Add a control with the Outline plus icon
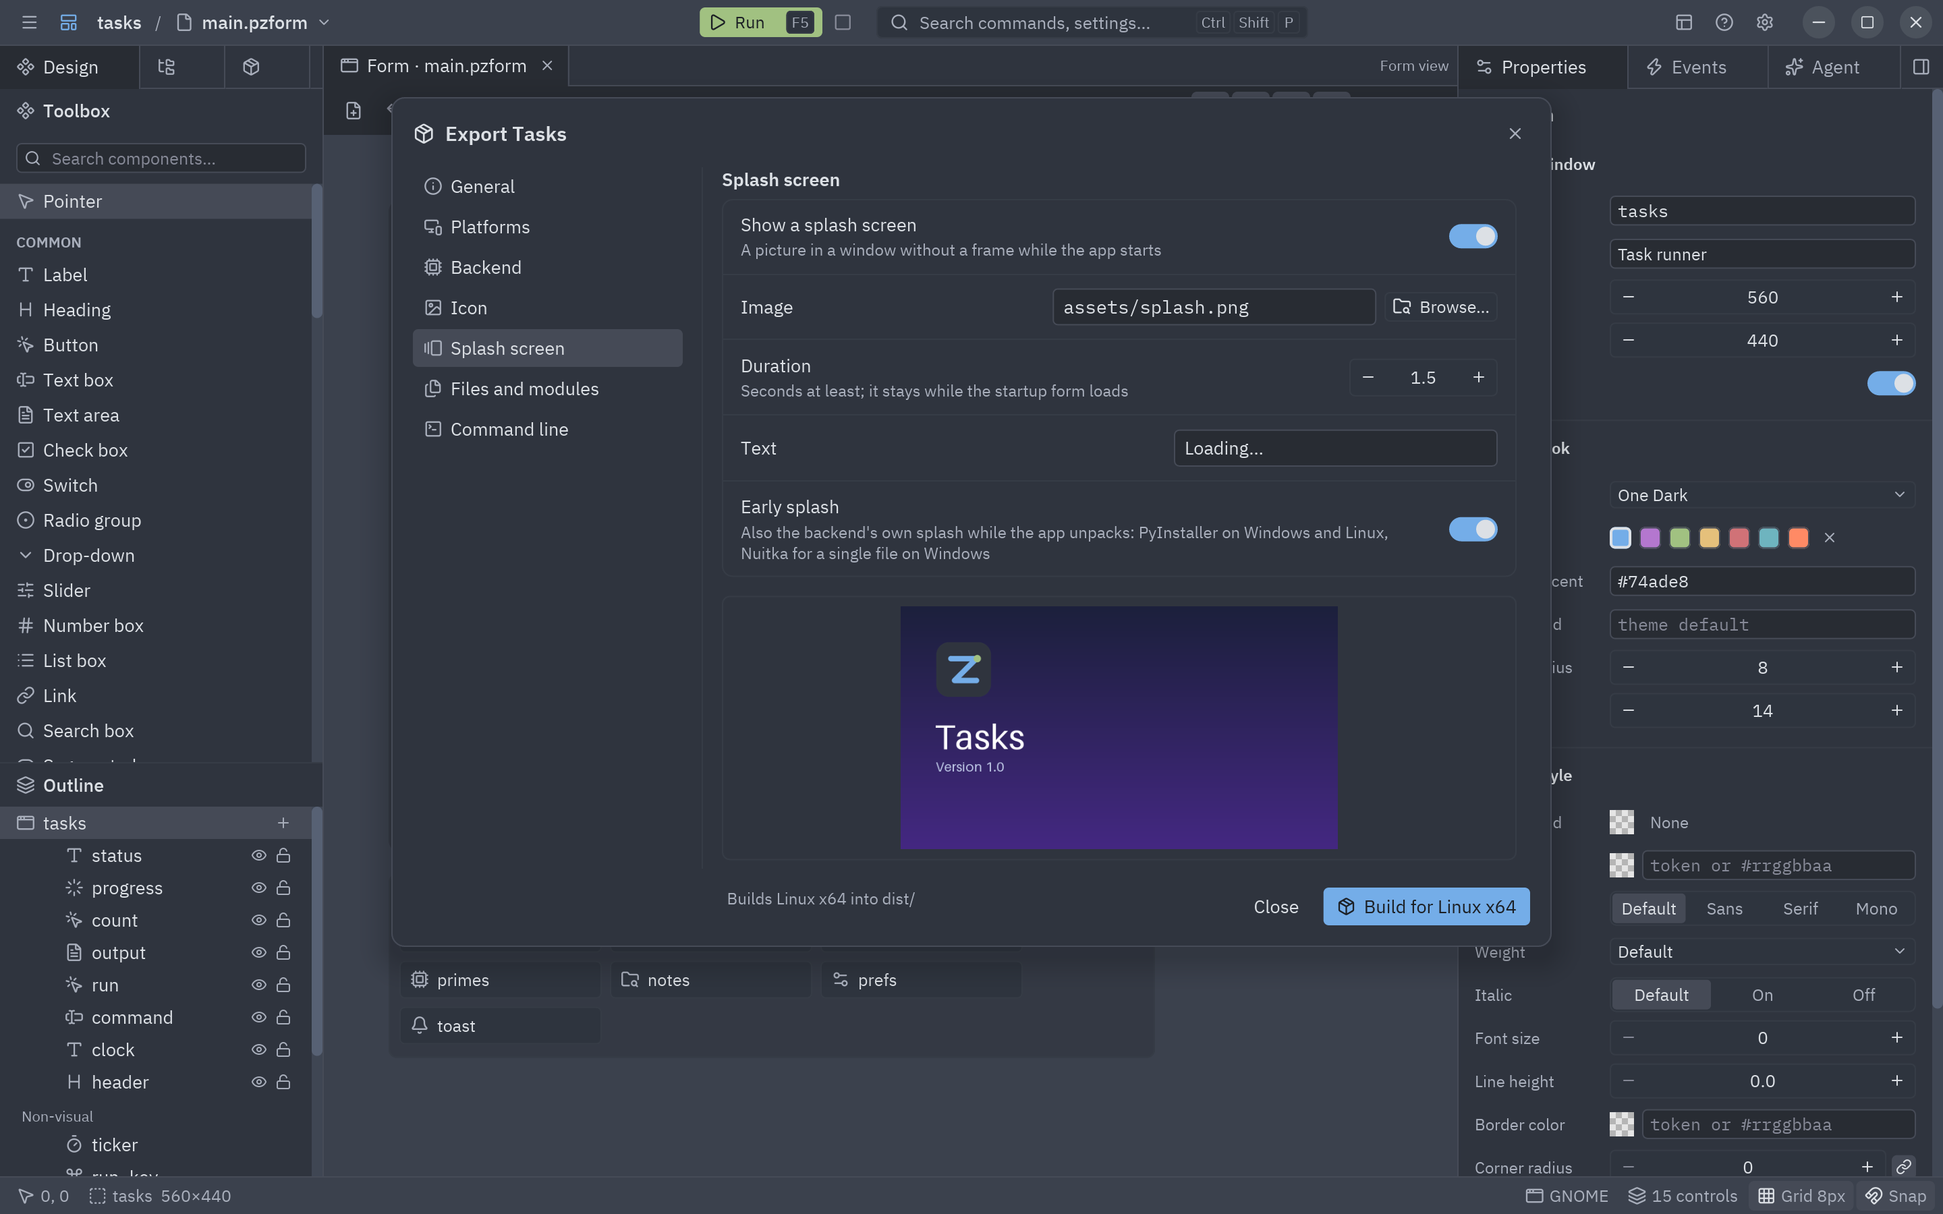The image size is (1943, 1214). (283, 823)
